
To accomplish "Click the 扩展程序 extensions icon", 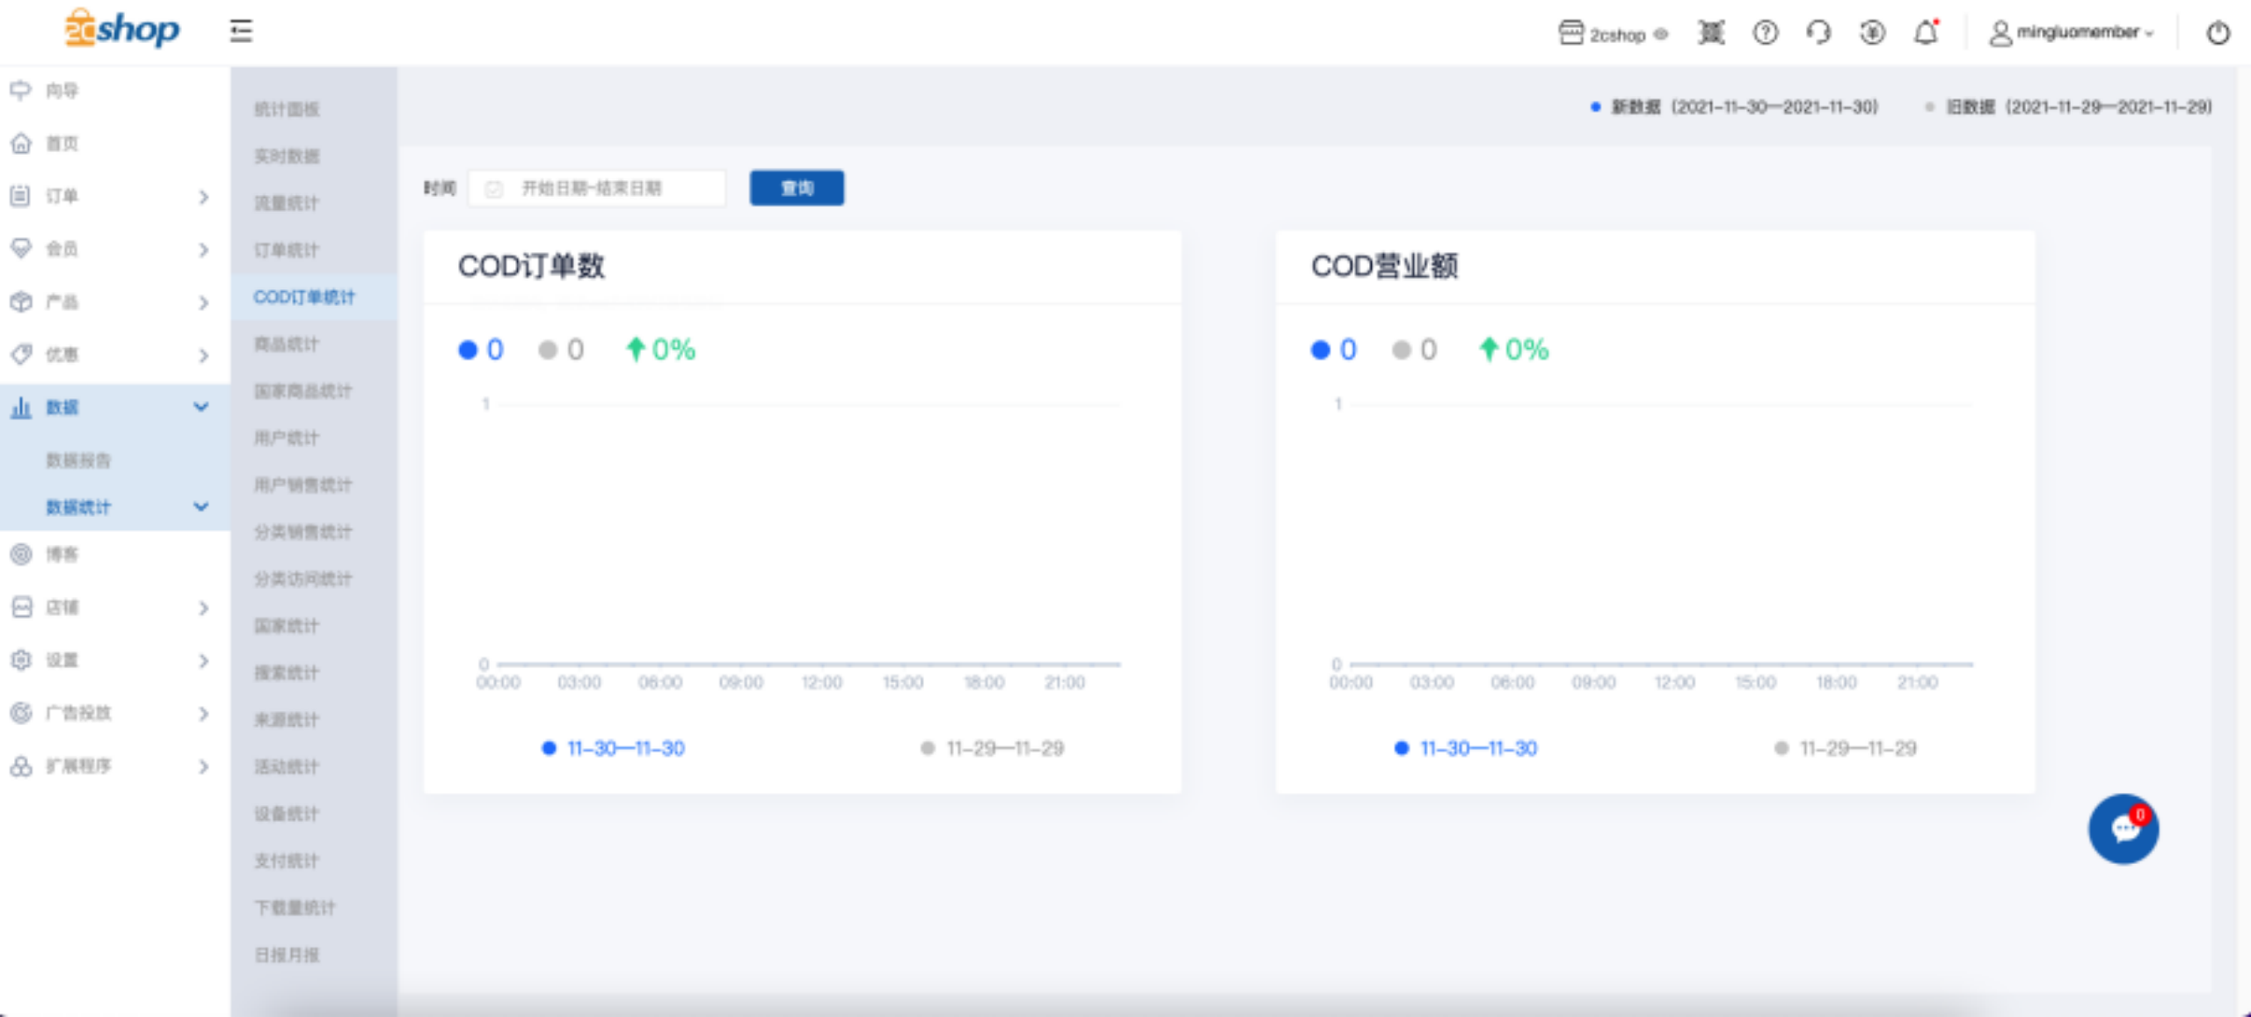I will pos(21,766).
